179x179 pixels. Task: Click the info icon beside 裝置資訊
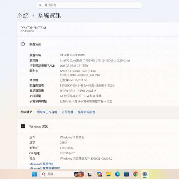tap(23, 44)
